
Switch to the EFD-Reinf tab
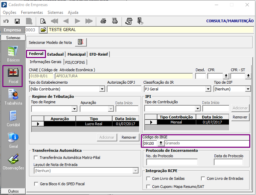tap(99, 54)
